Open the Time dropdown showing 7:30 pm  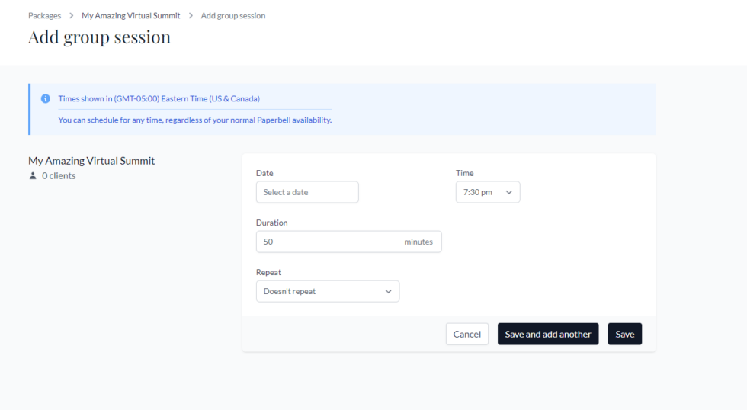(x=488, y=192)
